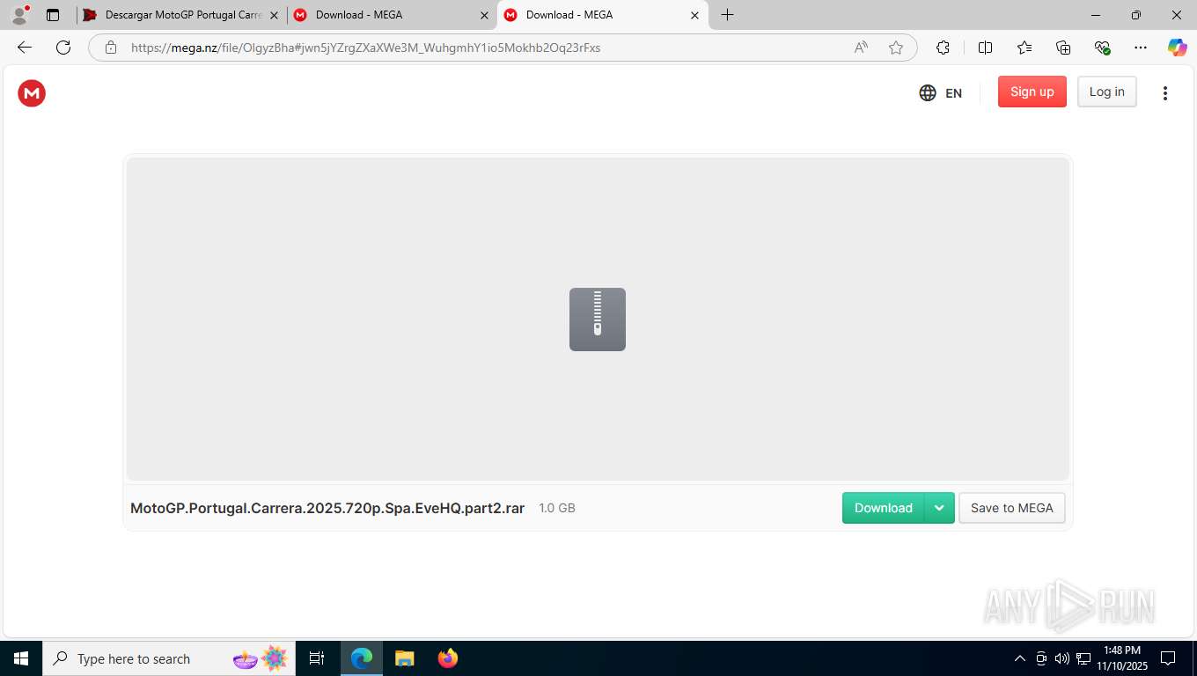Open Read aloud icon in address bar
Screen dimensions: 1197x676
861,48
